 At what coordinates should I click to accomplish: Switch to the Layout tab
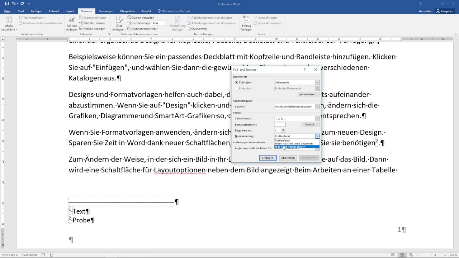(70, 11)
